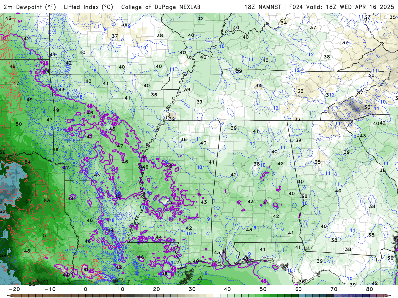
Task: Click the "2m Dewpoint (°F)" title text
Action: [x=30, y=7]
